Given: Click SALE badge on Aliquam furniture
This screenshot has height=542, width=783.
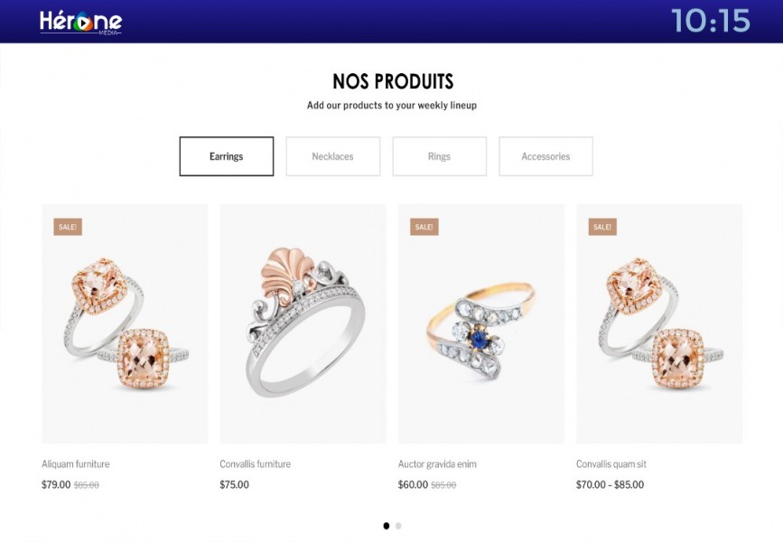Looking at the screenshot, I should click(x=68, y=227).
